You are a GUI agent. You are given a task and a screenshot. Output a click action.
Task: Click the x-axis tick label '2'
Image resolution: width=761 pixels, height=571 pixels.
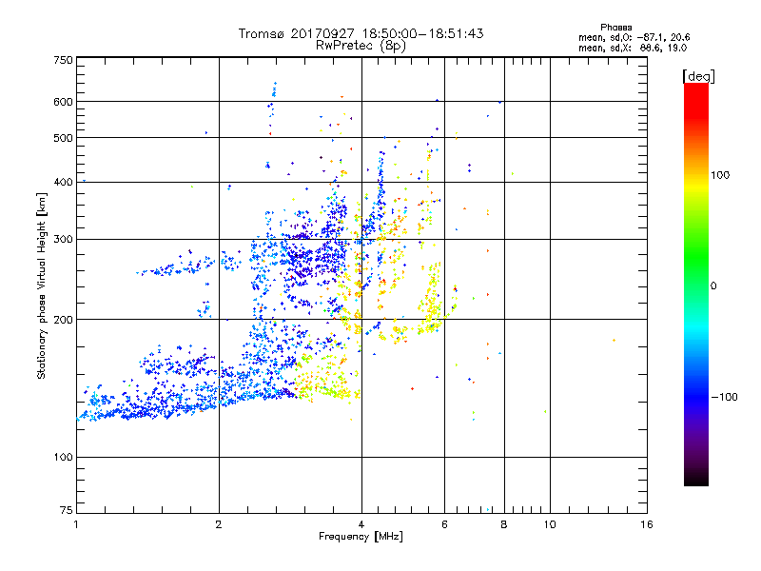219,524
